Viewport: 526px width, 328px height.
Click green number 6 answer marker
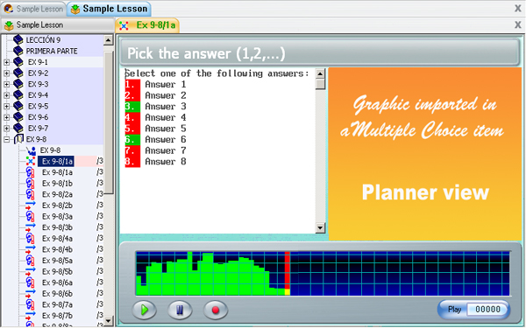tap(132, 140)
